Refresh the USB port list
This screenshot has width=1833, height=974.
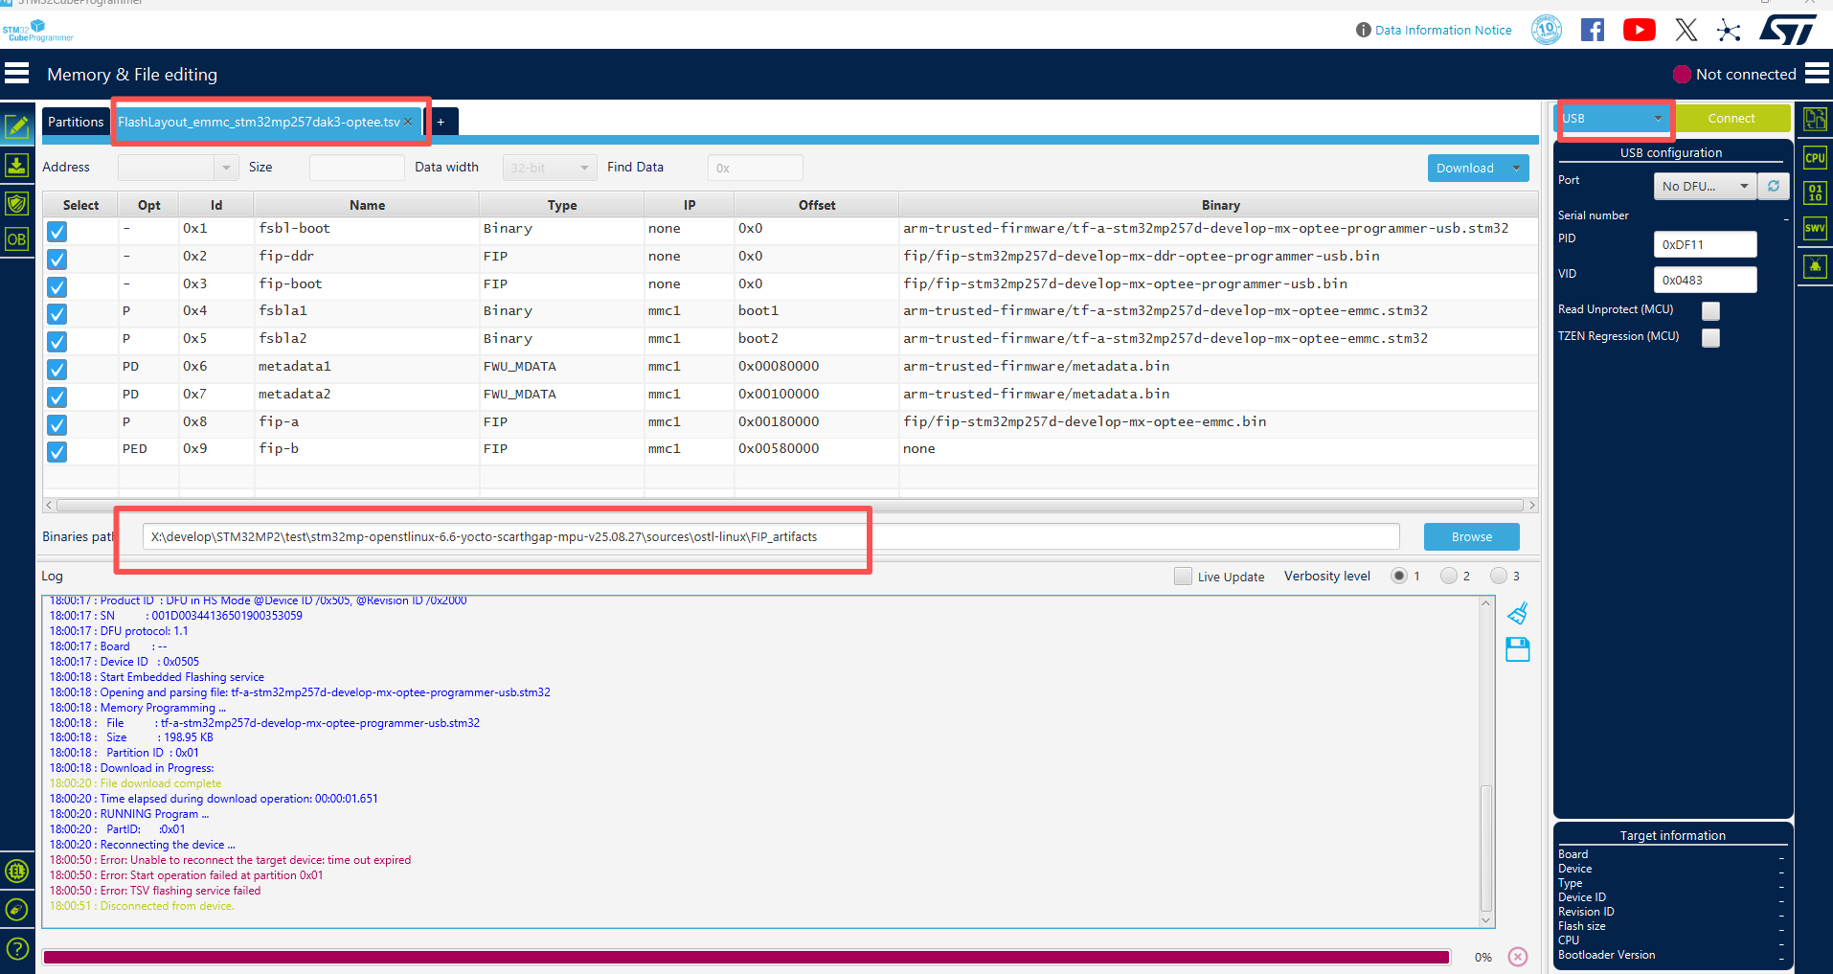(1774, 186)
